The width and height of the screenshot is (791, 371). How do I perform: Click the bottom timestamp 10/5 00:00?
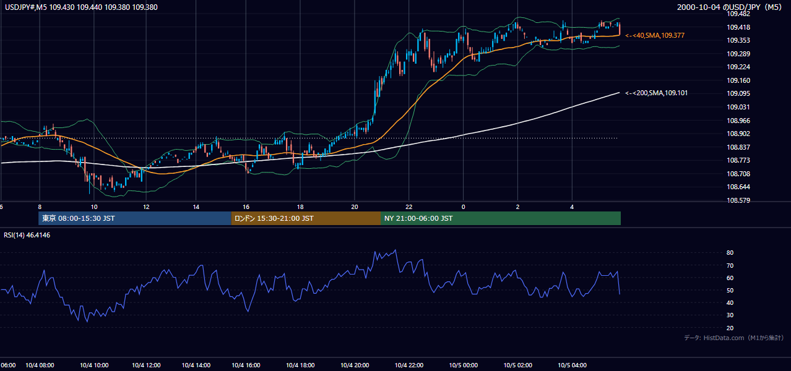(464, 365)
